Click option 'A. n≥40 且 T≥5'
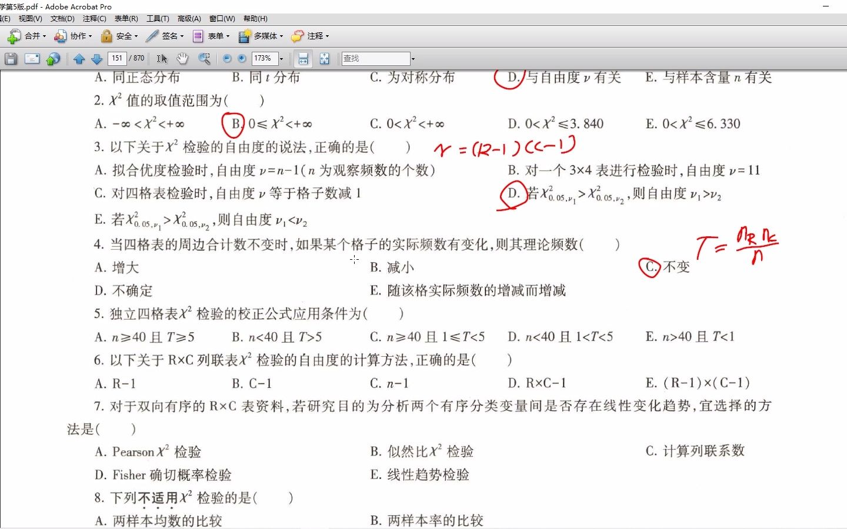This screenshot has width=847, height=529. click(x=145, y=337)
